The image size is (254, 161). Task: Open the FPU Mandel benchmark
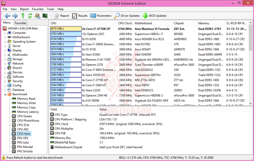tap(25, 147)
